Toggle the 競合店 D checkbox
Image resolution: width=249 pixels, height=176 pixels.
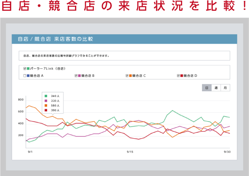point(178,76)
